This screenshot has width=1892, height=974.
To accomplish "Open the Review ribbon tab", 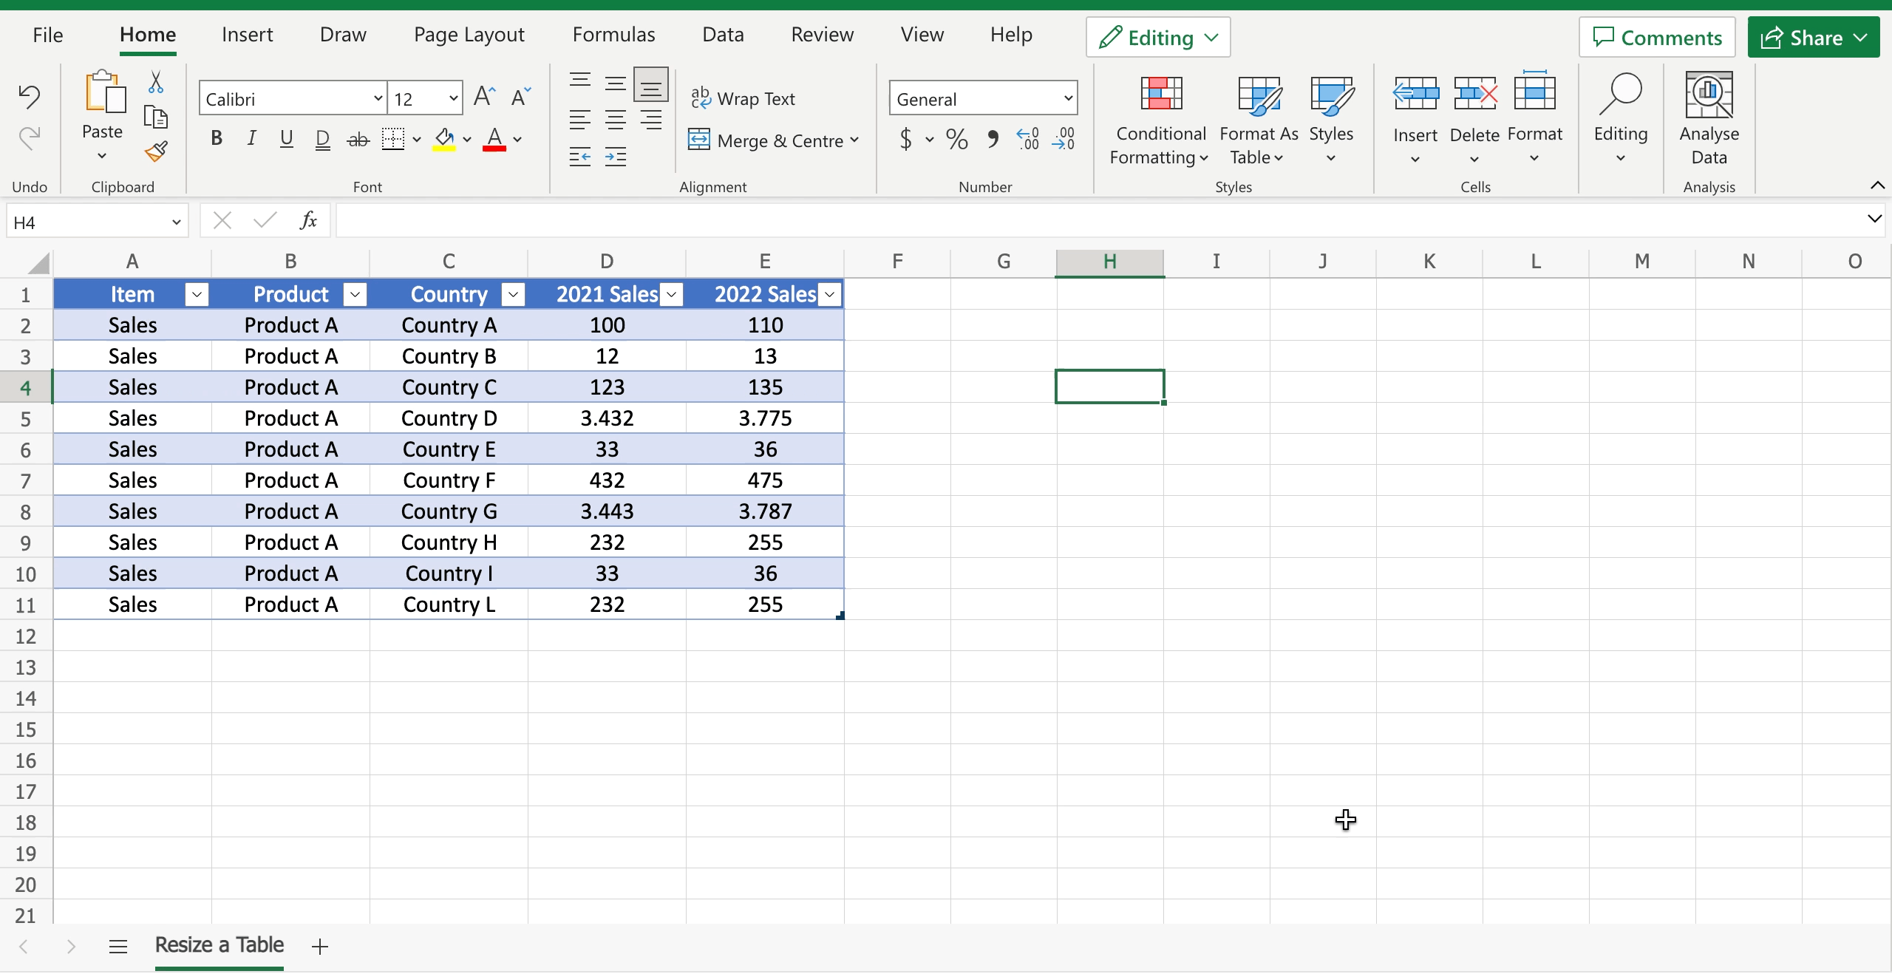I will (822, 34).
